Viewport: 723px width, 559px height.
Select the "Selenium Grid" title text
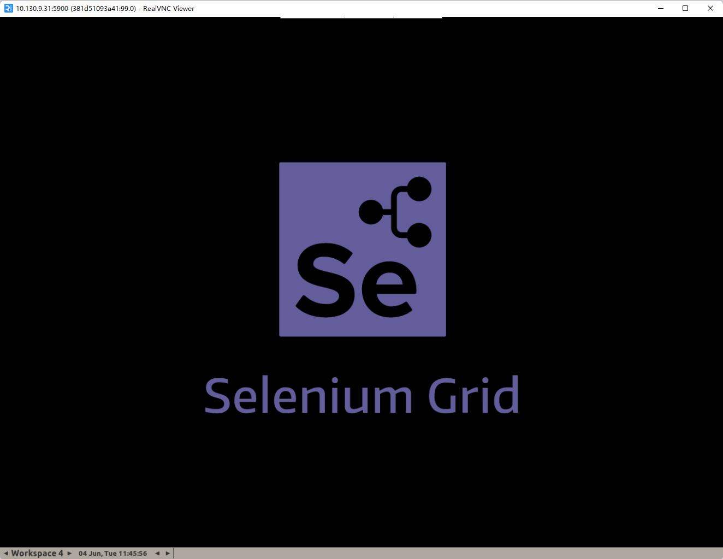pyautogui.click(x=361, y=394)
